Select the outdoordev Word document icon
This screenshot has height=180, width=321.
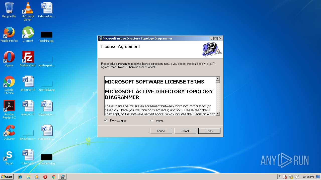(x=47, y=132)
